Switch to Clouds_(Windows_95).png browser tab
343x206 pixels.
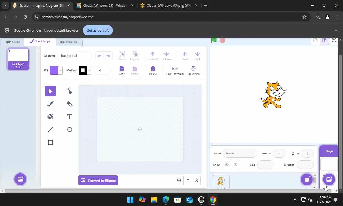(x=169, y=5)
